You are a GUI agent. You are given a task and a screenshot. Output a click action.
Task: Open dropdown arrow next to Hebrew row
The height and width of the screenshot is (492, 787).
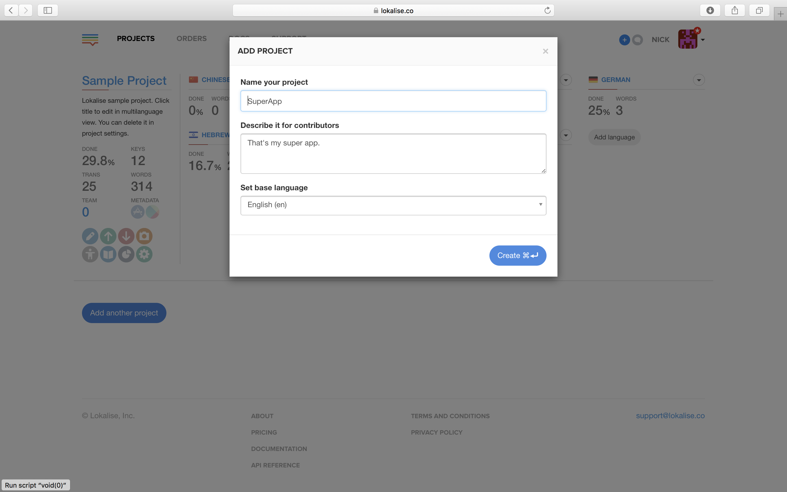(566, 135)
